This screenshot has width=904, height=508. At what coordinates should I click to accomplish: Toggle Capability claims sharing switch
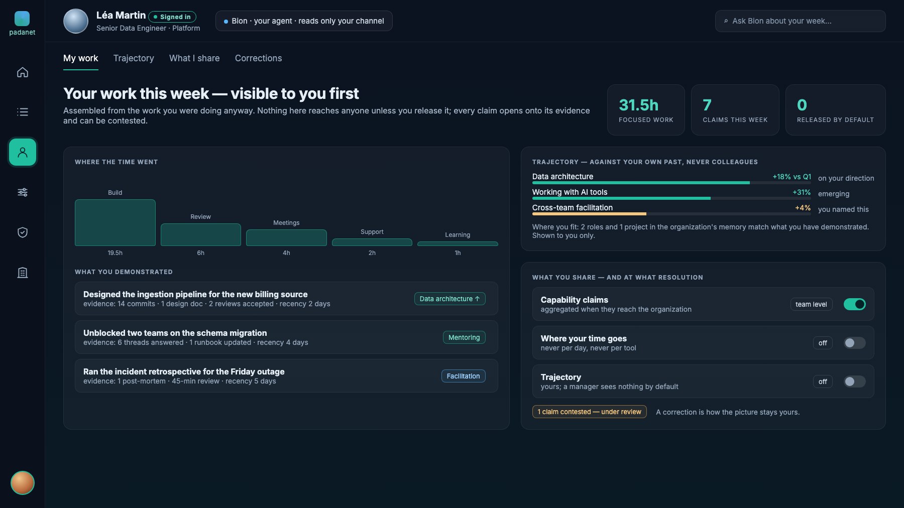point(854,304)
